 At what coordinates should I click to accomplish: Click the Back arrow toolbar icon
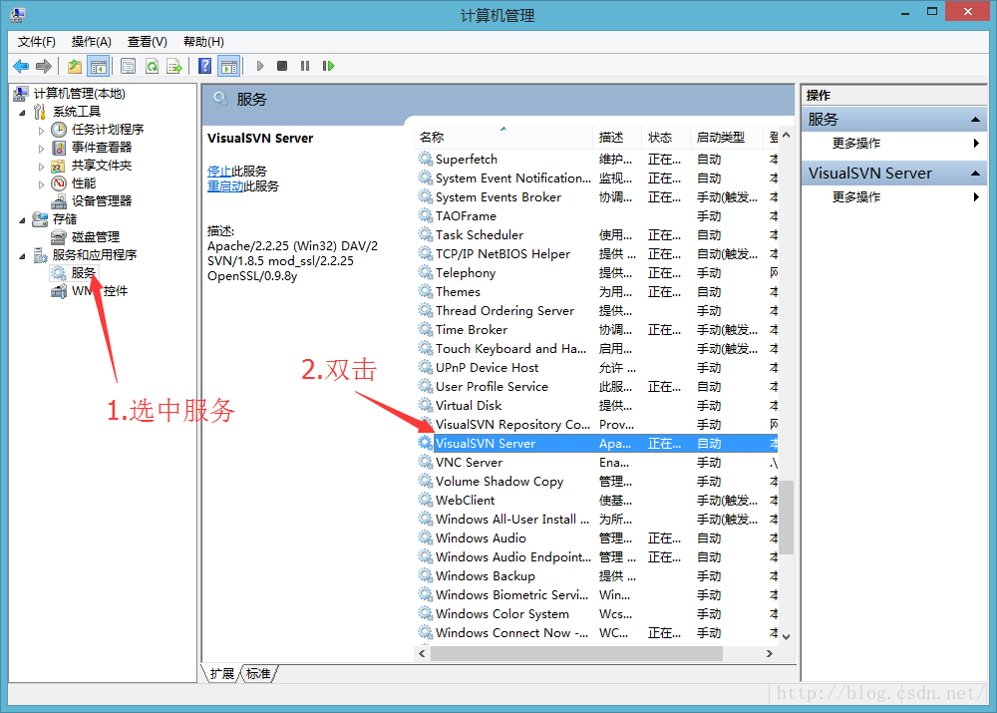pos(21,66)
